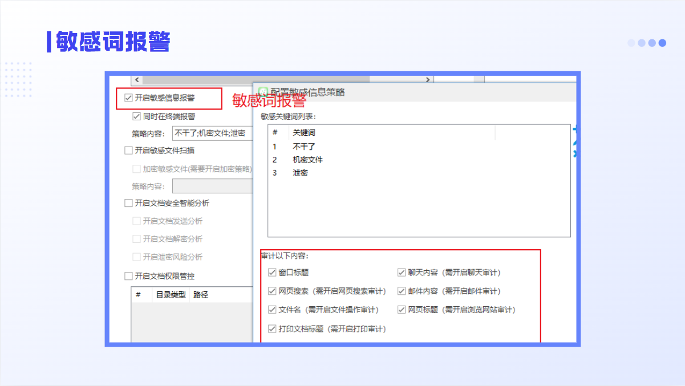This screenshot has height=386, width=685.
Task: Click the 目录类型 column header
Action: (171, 295)
